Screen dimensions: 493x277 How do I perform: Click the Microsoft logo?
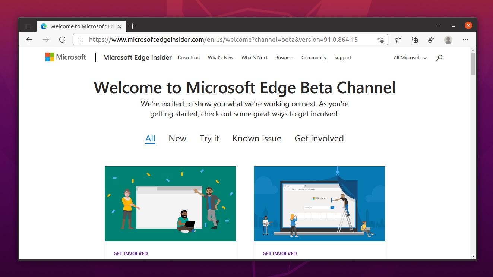tap(66, 57)
